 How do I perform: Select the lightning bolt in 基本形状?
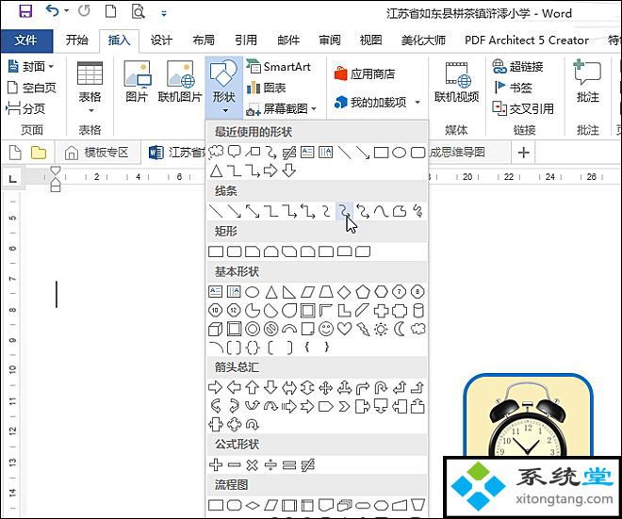363,329
